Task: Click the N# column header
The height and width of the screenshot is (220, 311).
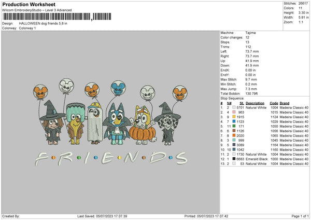Action: [x=229, y=103]
